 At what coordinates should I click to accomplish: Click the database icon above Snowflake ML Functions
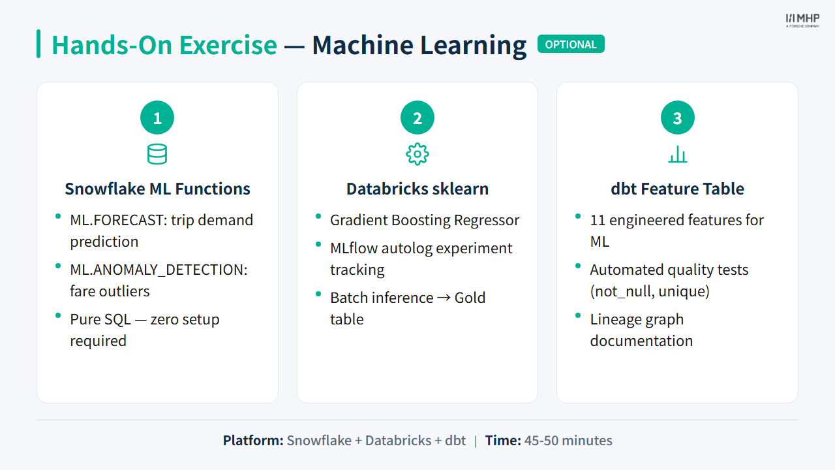pyautogui.click(x=157, y=154)
